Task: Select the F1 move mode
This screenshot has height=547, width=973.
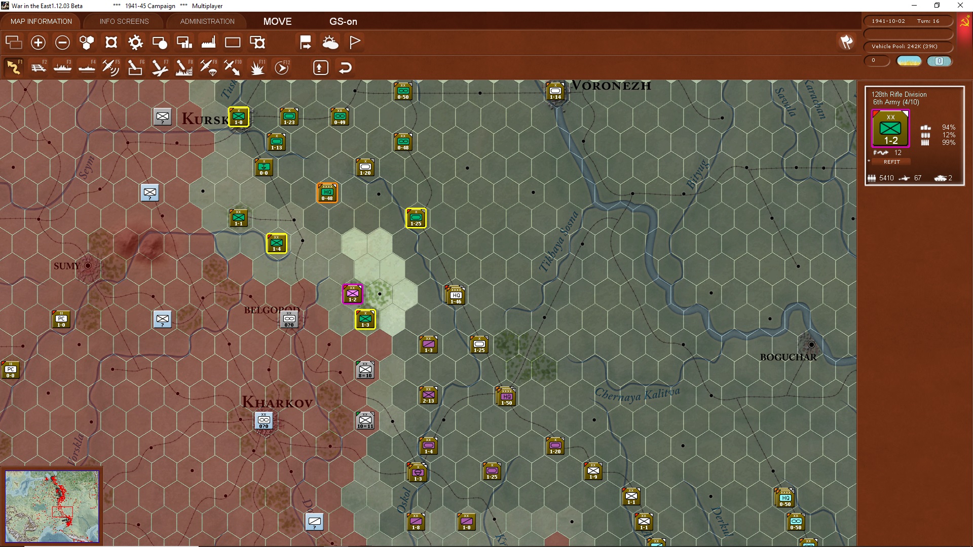Action: 14,67
